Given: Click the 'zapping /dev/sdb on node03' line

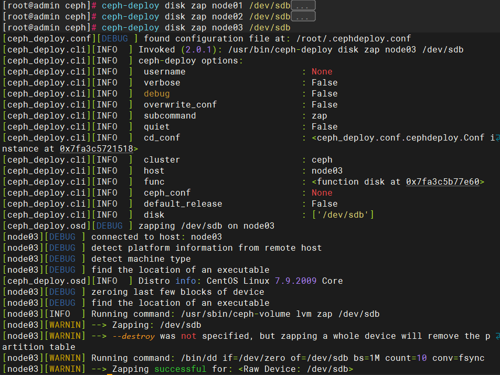Looking at the screenshot, I should 206,226.
